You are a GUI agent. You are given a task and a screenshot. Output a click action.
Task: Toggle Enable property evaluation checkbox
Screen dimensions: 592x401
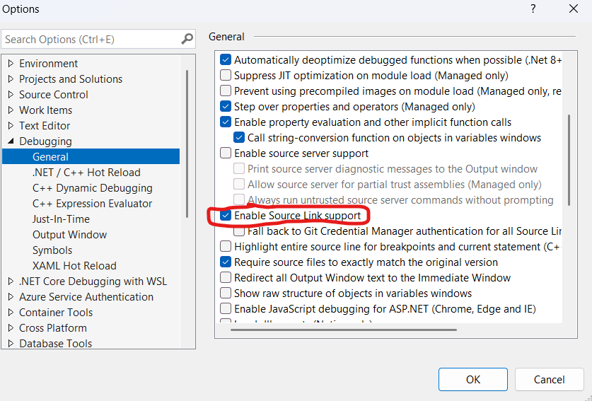tap(226, 122)
